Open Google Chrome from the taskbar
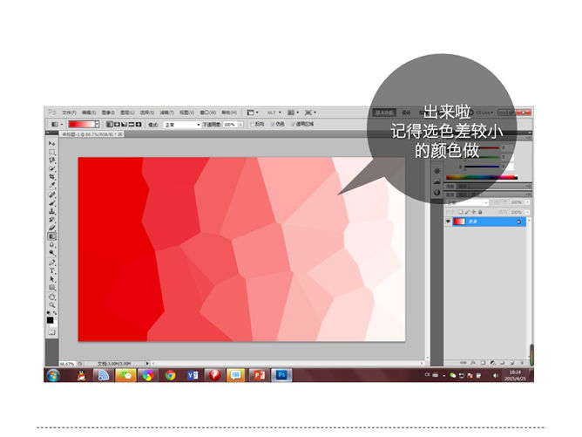Image resolution: width=582 pixels, height=437 pixels. click(x=171, y=375)
